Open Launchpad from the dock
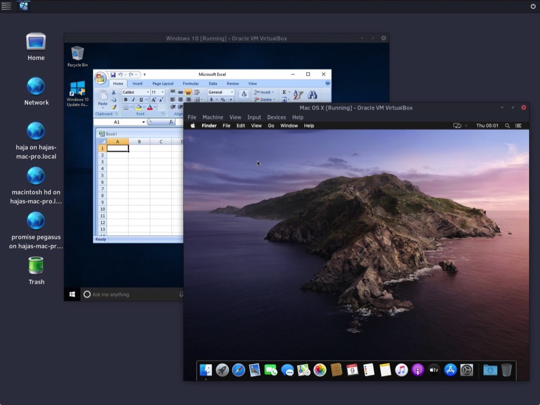Image resolution: width=540 pixels, height=405 pixels. [222, 370]
